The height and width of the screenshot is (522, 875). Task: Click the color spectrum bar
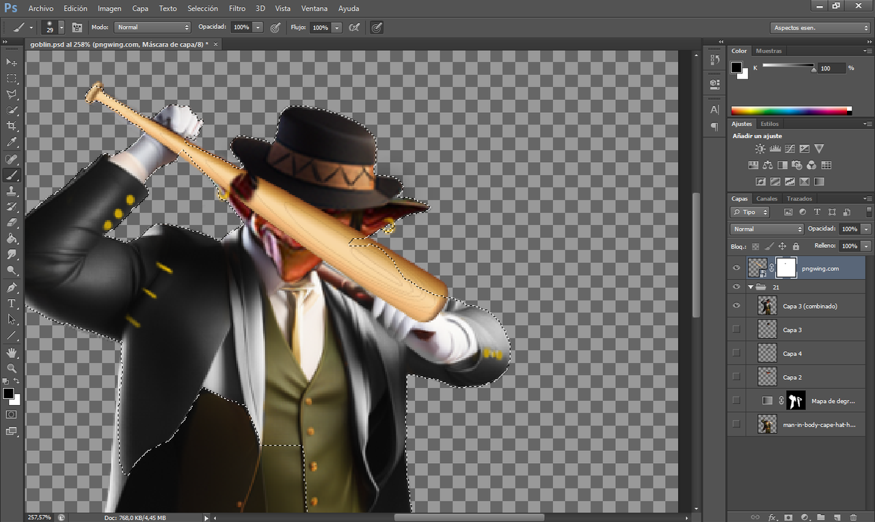792,111
